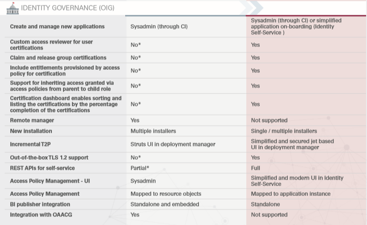Click 'Claim and release group certifications' row
This screenshot has width=367, height=225.
(58, 58)
